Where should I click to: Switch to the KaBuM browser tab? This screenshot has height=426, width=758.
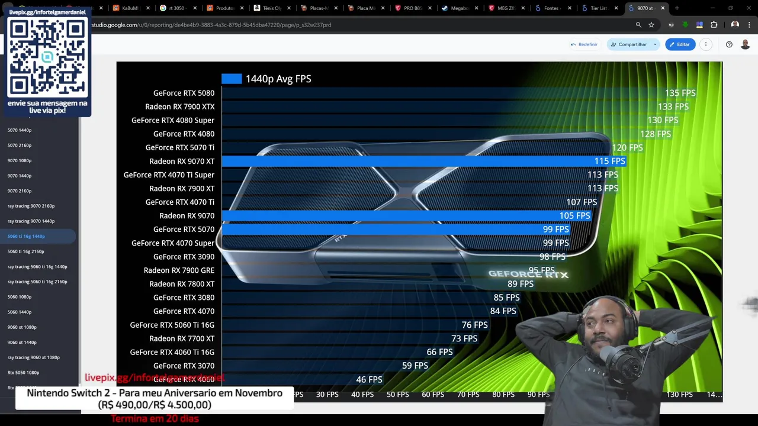click(130, 8)
